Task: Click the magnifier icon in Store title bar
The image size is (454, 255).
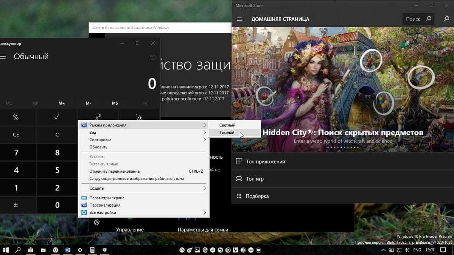Action: 446,19
